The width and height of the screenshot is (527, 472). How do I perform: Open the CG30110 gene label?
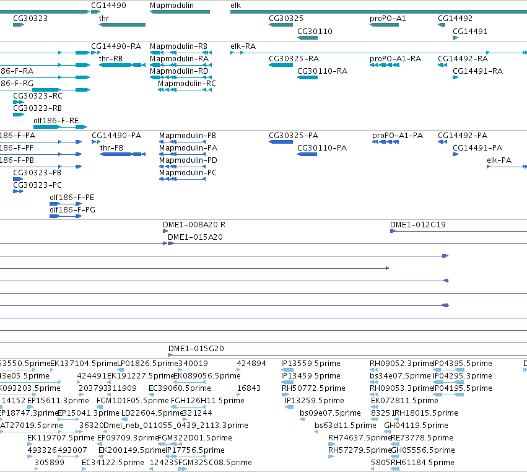[x=315, y=32]
